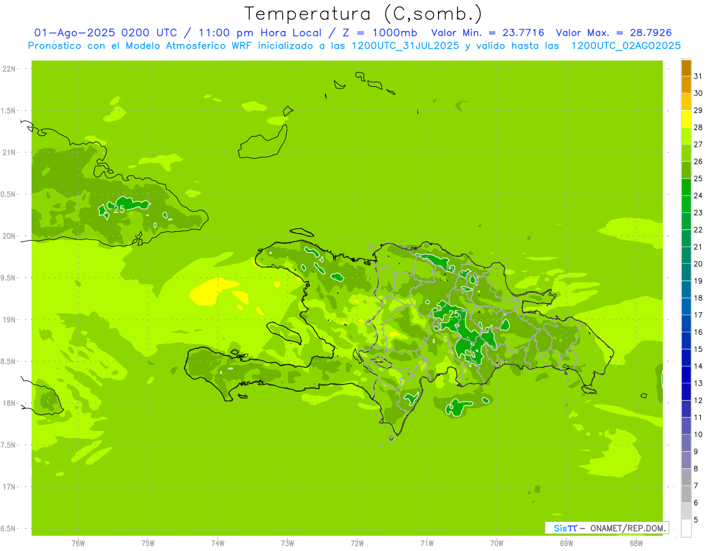This screenshot has height=551, width=714.
Task: Click the '73W' longitude label
Action: (x=287, y=543)
